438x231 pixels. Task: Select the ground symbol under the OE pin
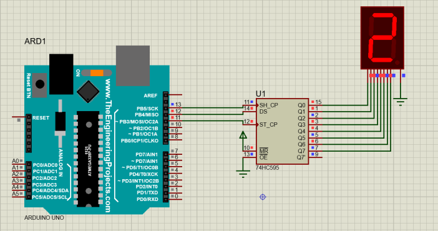(243, 174)
